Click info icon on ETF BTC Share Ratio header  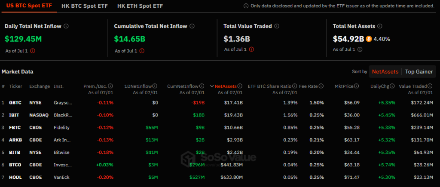point(295,86)
